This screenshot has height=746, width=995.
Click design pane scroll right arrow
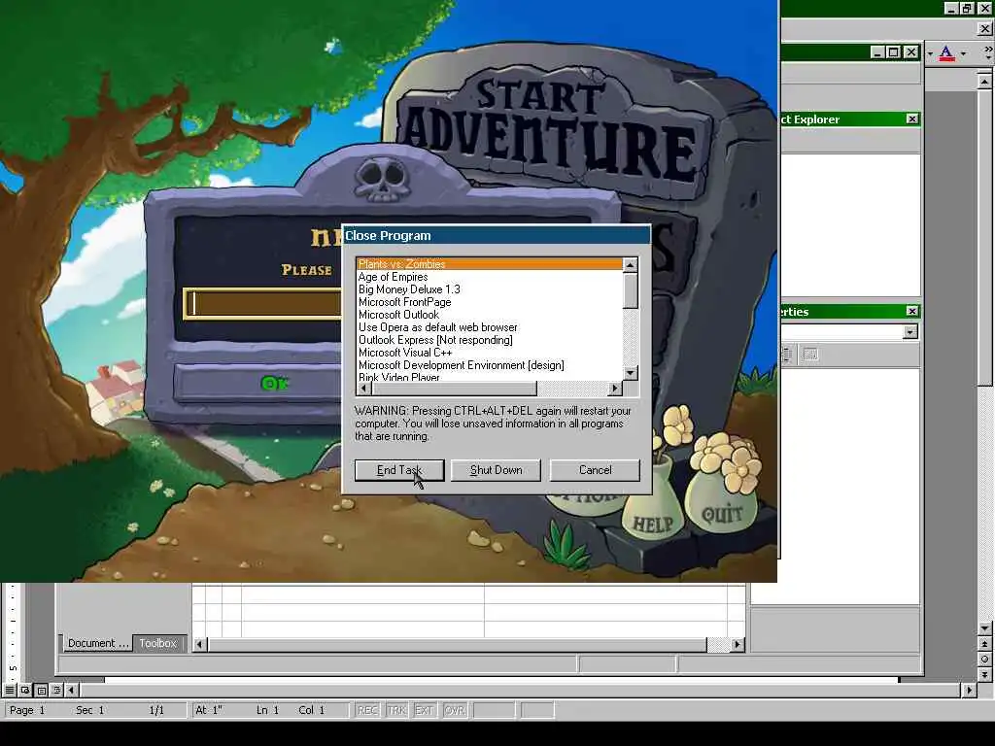[737, 645]
